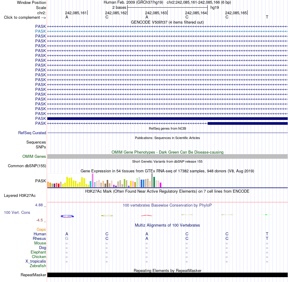Click the hg19 label next to scale bar
This screenshot has width=288, height=282.
(215, 8)
